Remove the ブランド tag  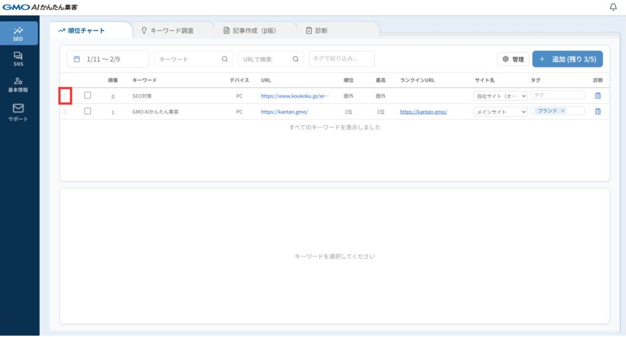tap(562, 111)
